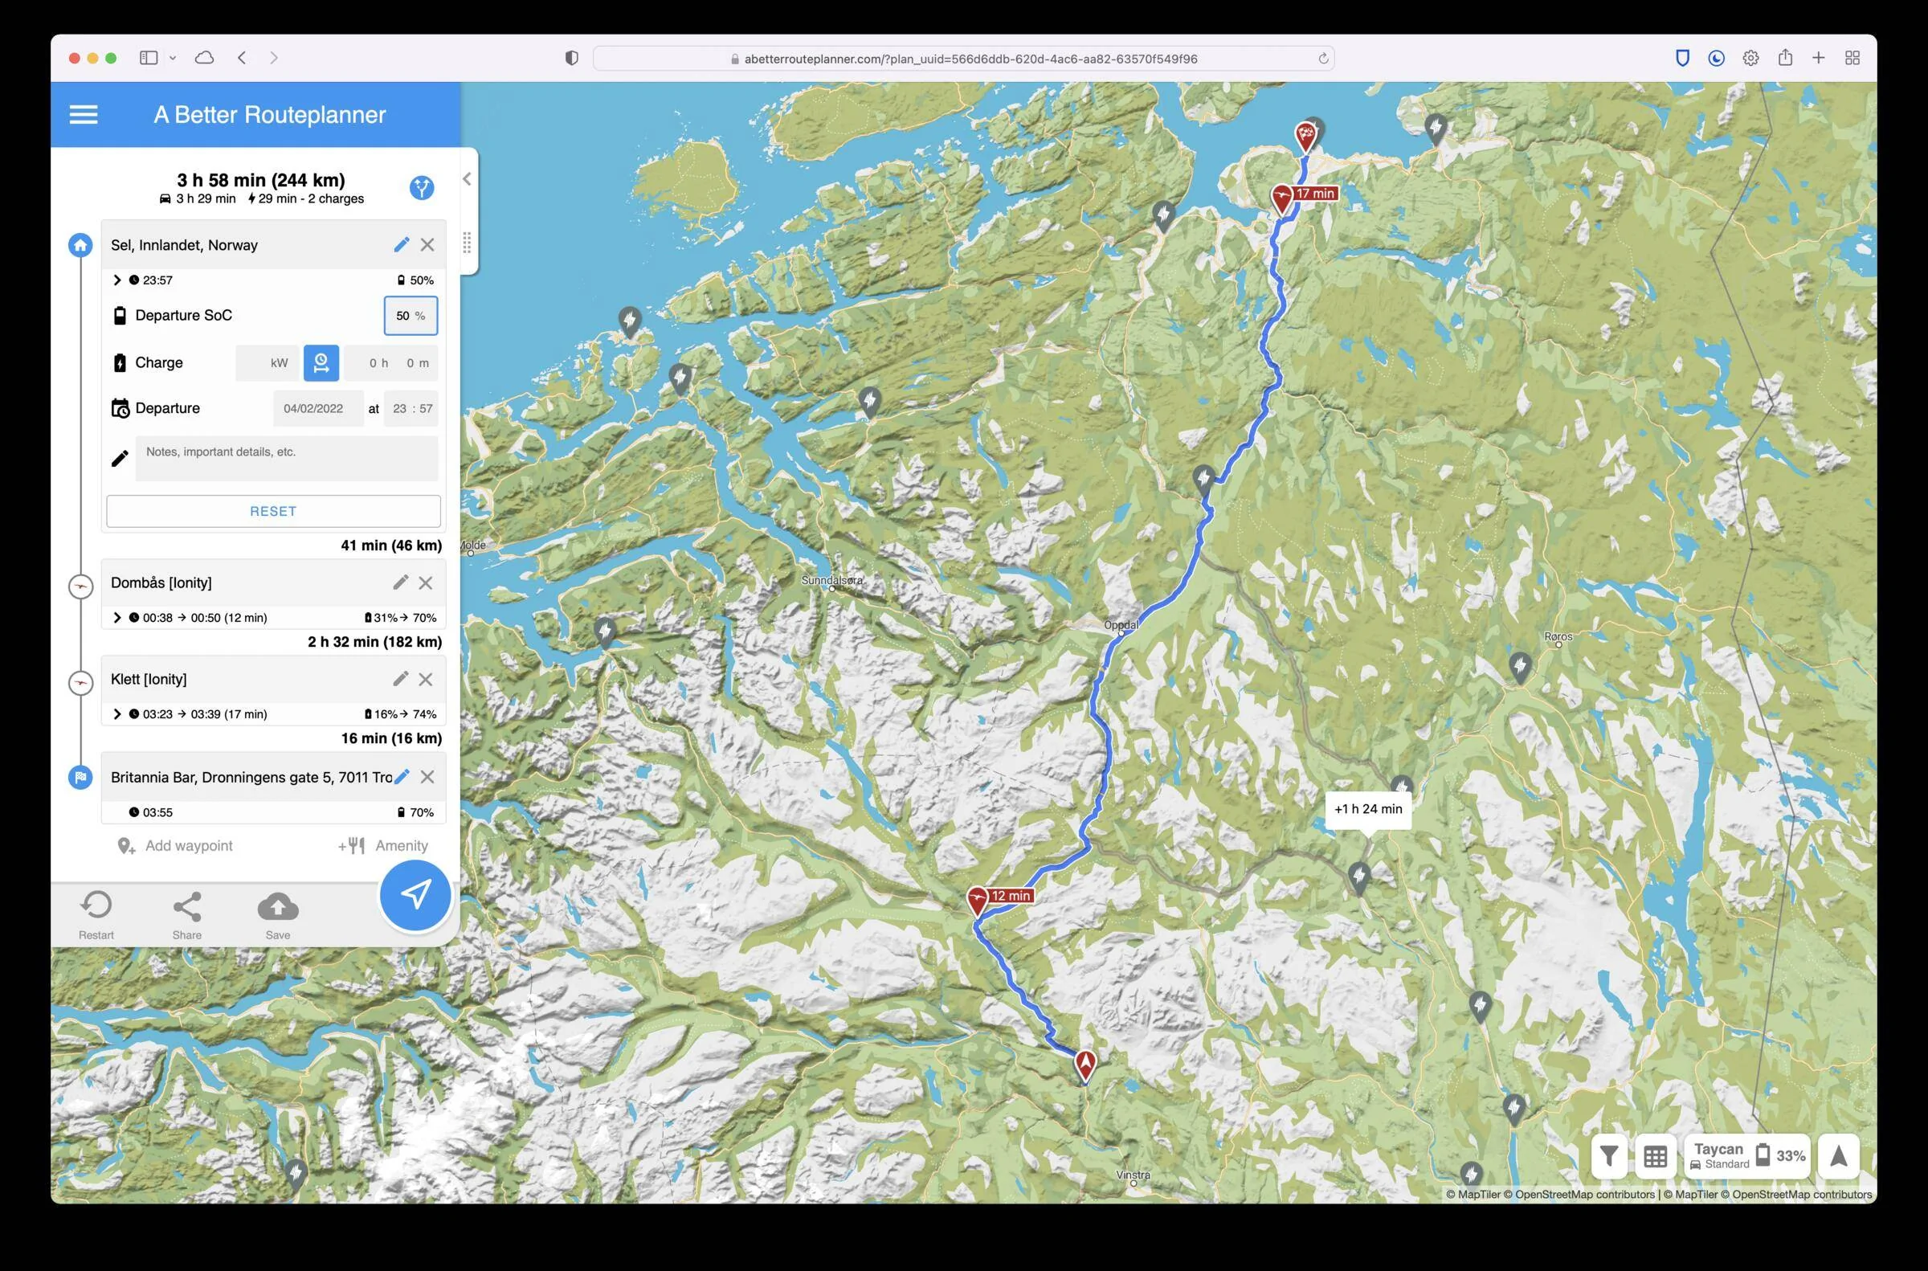1928x1271 pixels.
Task: Click the Charge kW input field
Action: [267, 363]
